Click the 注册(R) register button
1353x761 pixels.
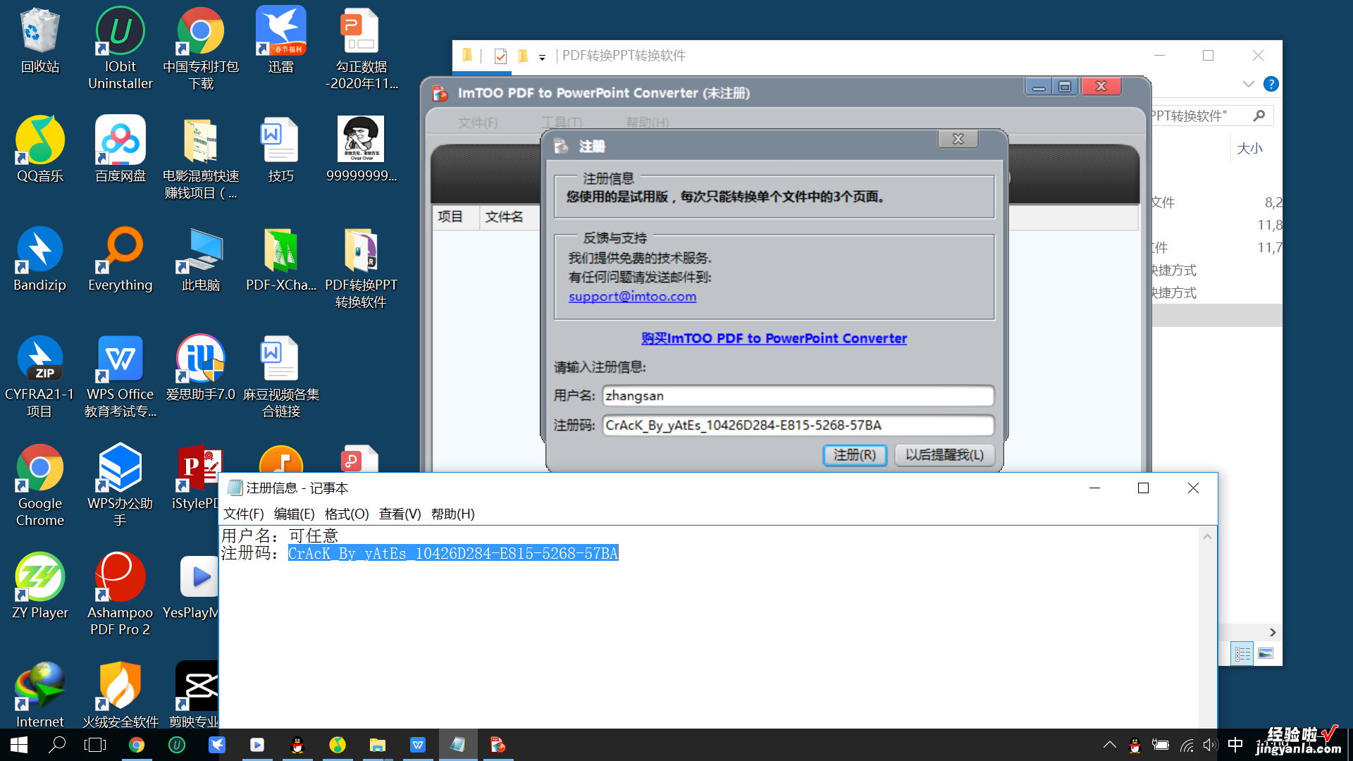click(855, 455)
